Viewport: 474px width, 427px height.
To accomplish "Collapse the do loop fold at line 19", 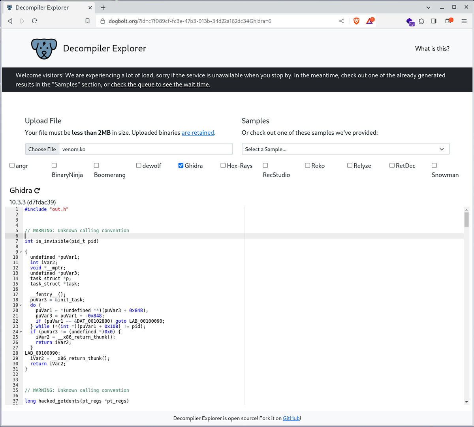I will click(x=21, y=305).
